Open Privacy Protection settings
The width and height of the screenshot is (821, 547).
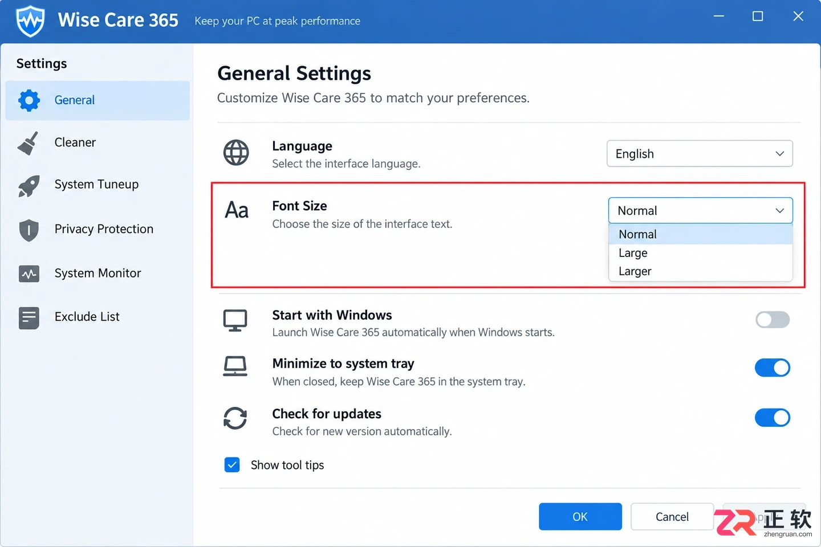[97, 229]
